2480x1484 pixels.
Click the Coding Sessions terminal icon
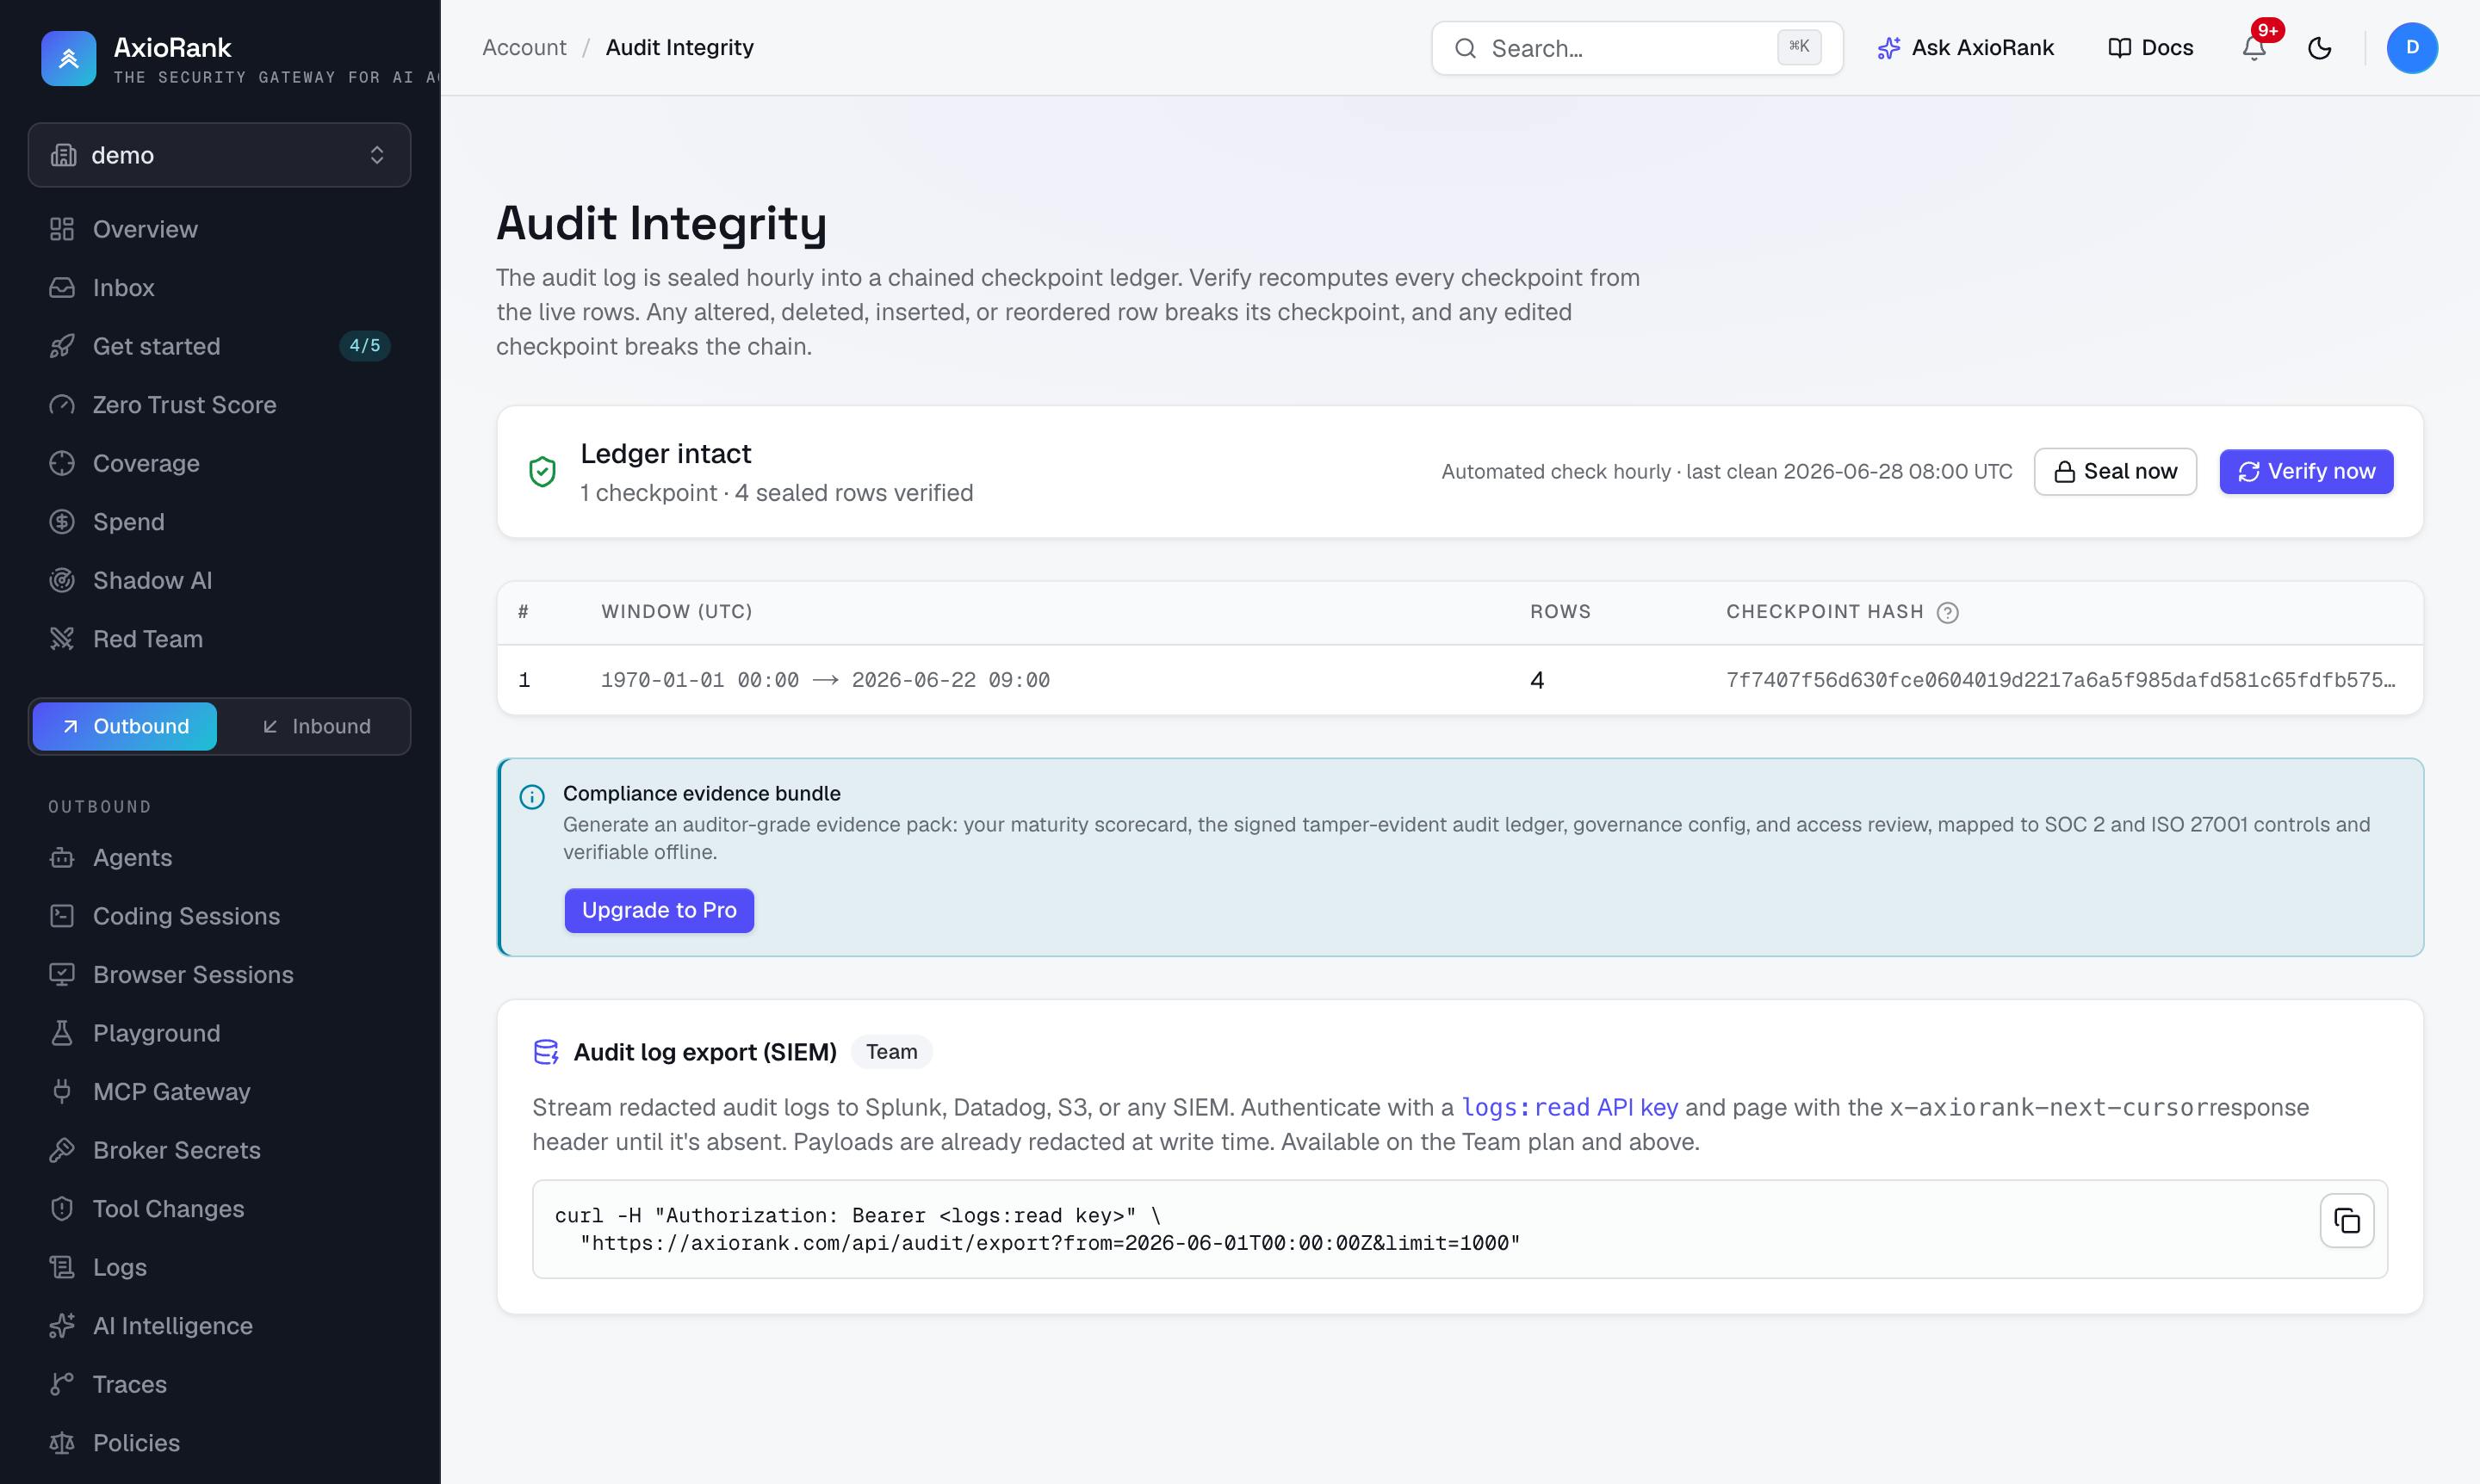pyautogui.click(x=62, y=916)
